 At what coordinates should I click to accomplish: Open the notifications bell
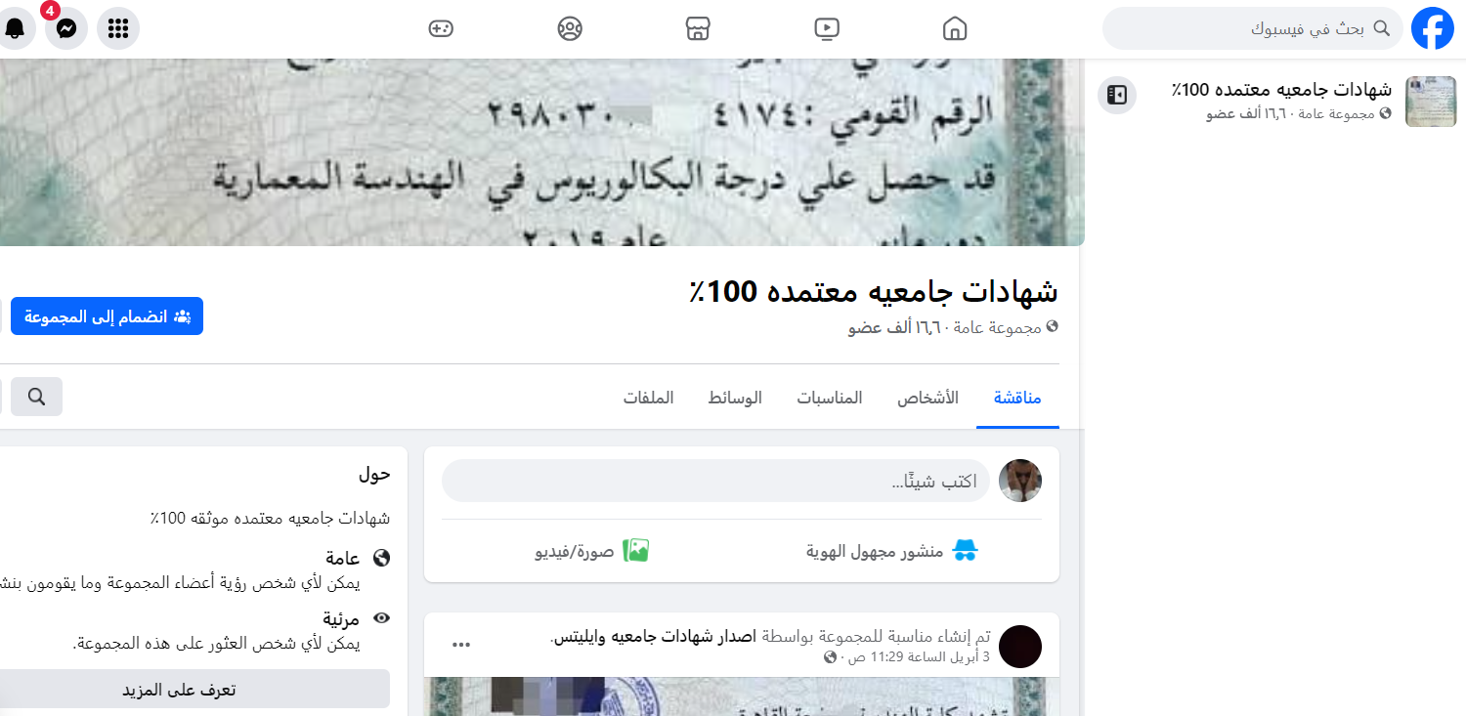[15, 28]
